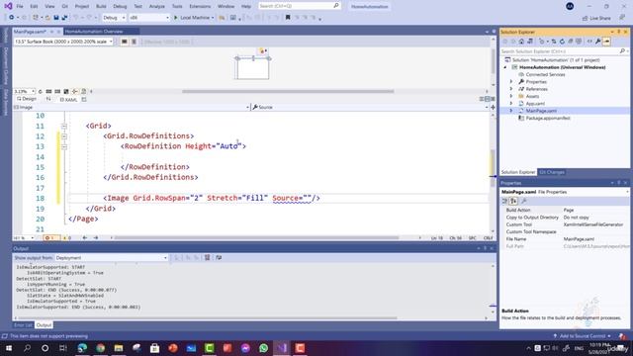
Task: Open the Extensions menu
Action: tap(200, 7)
